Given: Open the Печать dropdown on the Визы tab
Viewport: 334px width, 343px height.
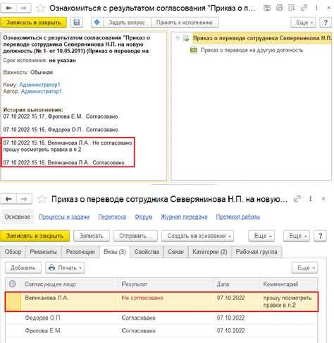Looking at the screenshot, I should coord(65,267).
